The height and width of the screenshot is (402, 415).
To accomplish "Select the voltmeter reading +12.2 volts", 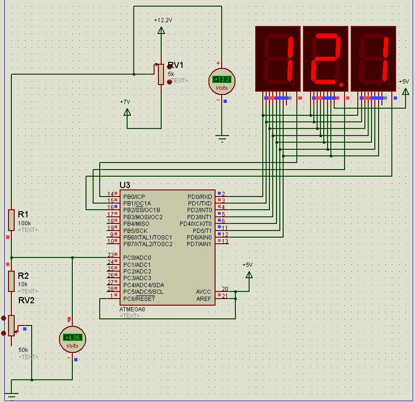I will pos(221,81).
